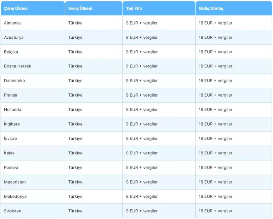Screen dimensions: 273x219
Task: Click the 9 EUR price for Almanya
Action: coord(142,23)
